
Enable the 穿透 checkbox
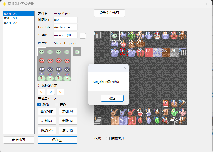pyautogui.click(x=56, y=105)
